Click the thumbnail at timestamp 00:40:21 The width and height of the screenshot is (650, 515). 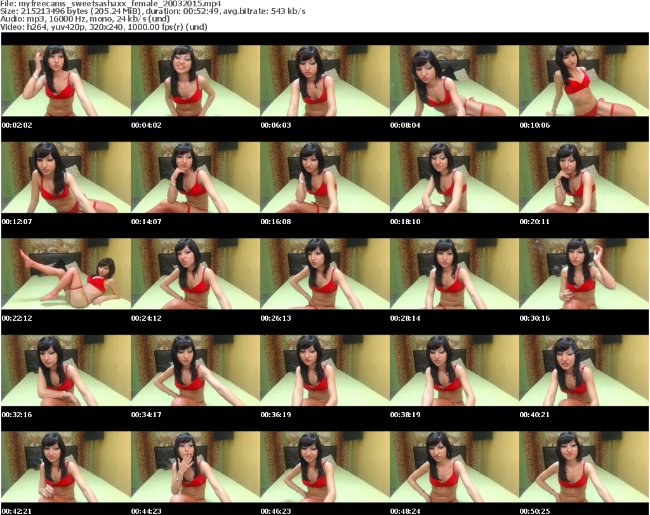[584, 370]
